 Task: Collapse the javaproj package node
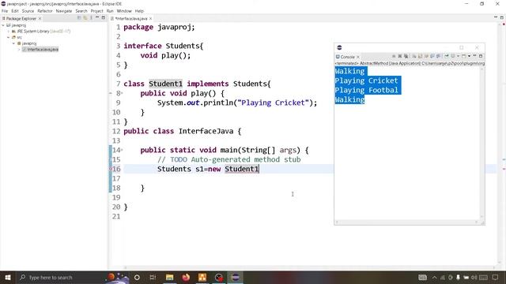(14, 43)
